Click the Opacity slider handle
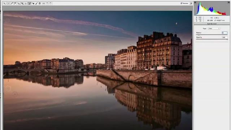The height and width of the screenshot is (130, 231). click(227, 39)
